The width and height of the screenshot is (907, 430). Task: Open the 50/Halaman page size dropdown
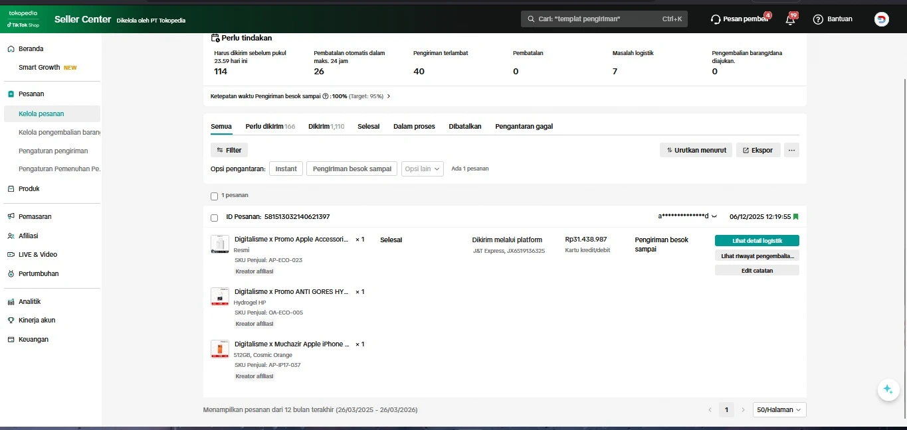(779, 410)
